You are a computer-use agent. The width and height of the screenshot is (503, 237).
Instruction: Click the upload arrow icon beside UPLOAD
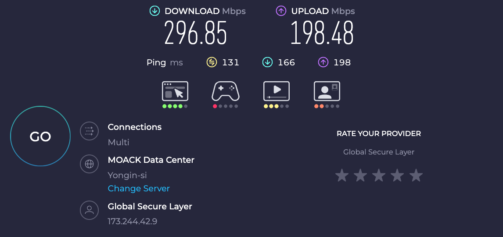[x=281, y=11]
